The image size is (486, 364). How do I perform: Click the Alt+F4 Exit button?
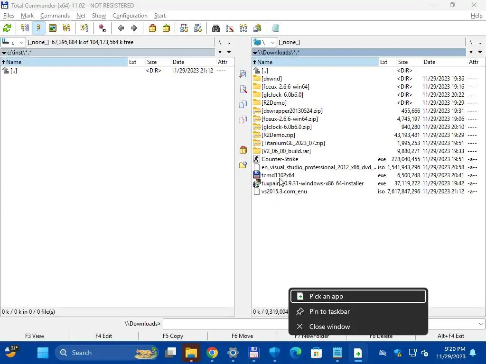point(451,336)
